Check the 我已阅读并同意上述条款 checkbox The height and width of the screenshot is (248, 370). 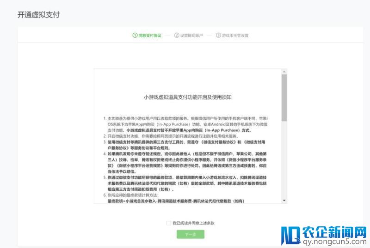coord(169,223)
